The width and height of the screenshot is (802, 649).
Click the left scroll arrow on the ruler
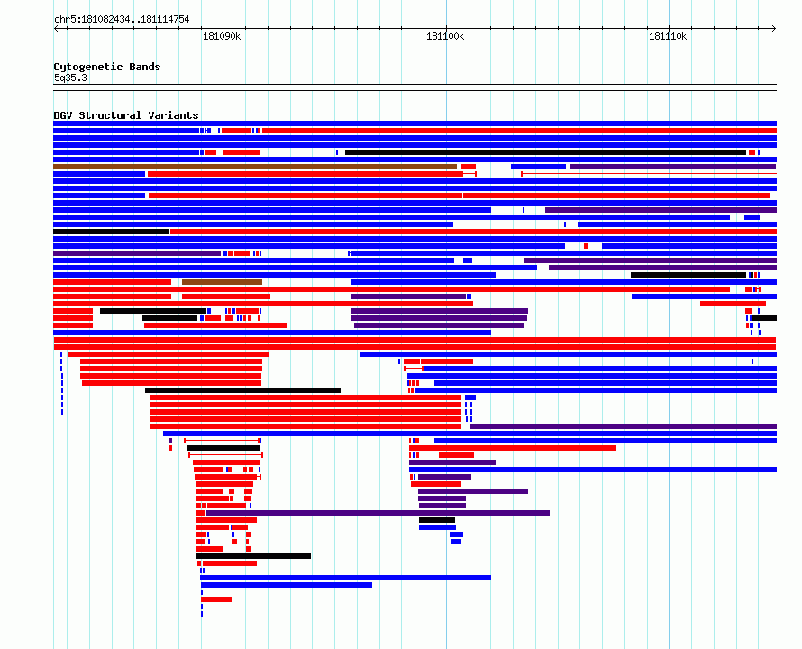pyautogui.click(x=56, y=29)
